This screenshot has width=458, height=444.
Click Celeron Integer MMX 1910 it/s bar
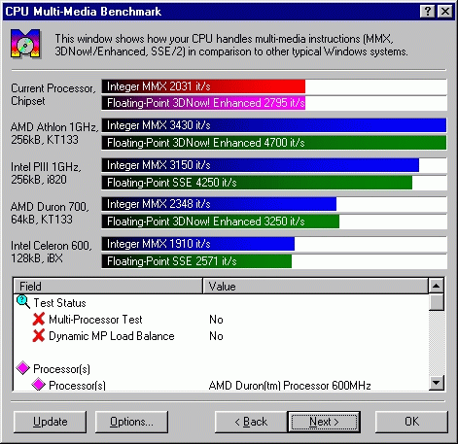198,244
